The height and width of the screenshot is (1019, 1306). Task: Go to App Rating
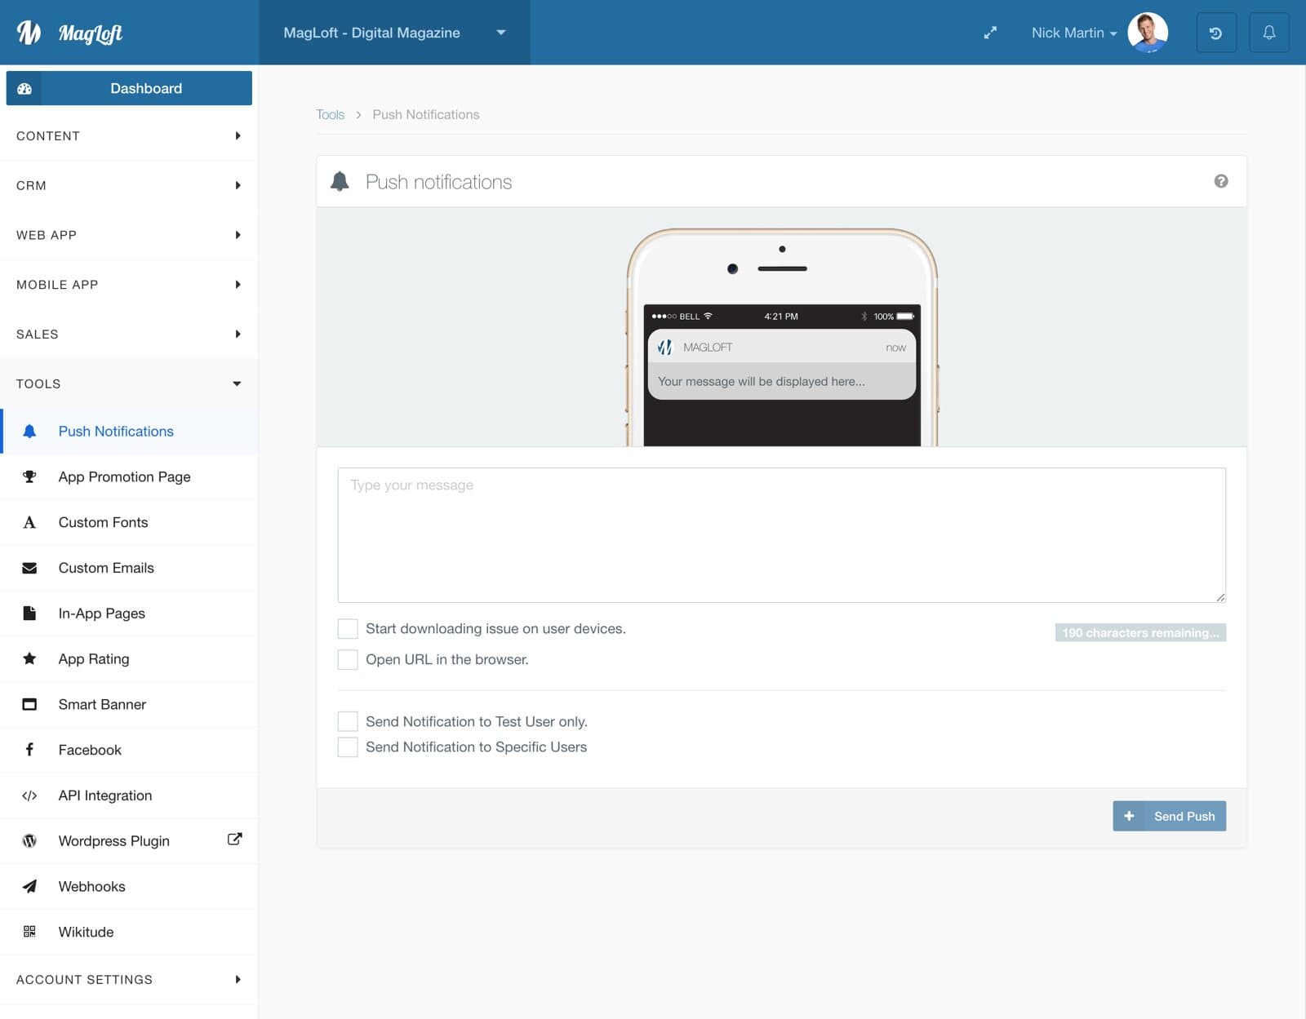tap(129, 658)
